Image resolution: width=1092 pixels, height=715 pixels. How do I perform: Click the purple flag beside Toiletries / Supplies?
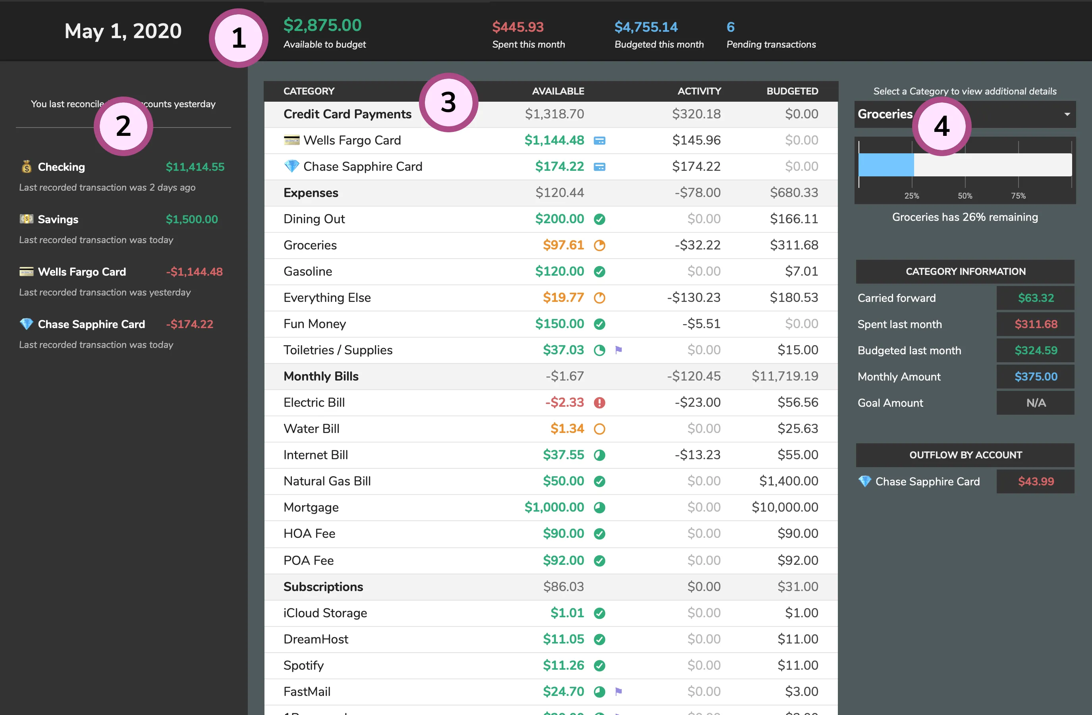619,350
